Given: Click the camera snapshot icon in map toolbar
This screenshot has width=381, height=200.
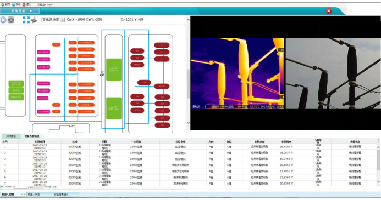Looking at the screenshot, I should coord(11,20).
